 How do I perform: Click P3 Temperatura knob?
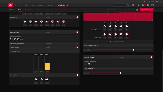116,34
